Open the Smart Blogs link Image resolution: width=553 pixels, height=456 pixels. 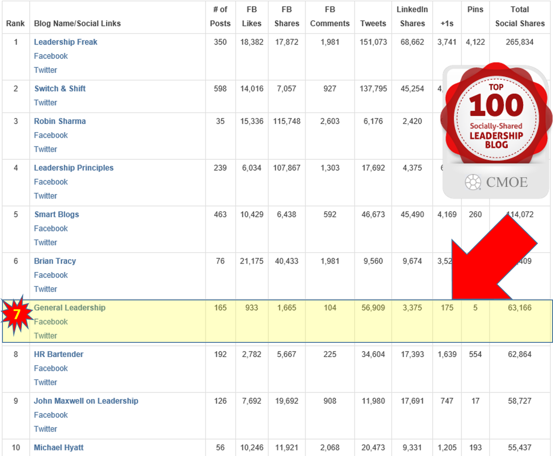point(57,214)
